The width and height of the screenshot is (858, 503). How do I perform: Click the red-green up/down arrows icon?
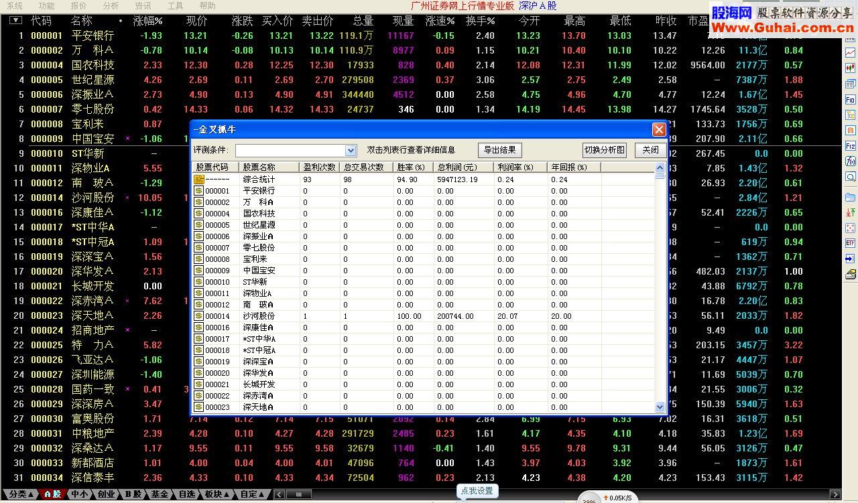click(x=850, y=212)
